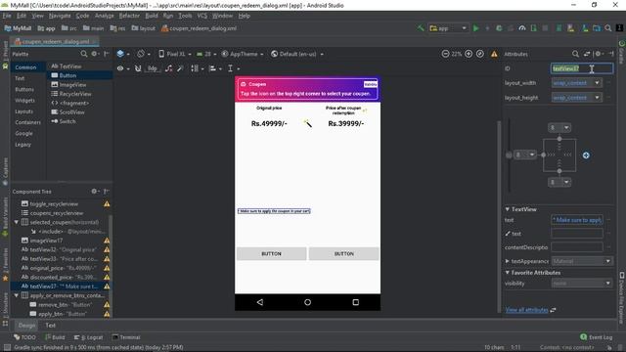Click the warning icon on toggle_recyclerview

pyautogui.click(x=107, y=204)
